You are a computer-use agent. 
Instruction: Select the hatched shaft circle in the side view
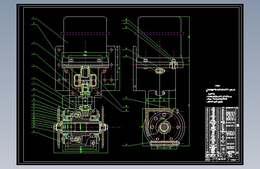tap(164, 127)
